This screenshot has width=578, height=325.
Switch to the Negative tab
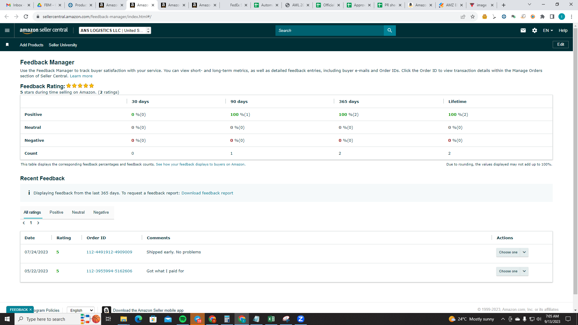click(x=101, y=212)
